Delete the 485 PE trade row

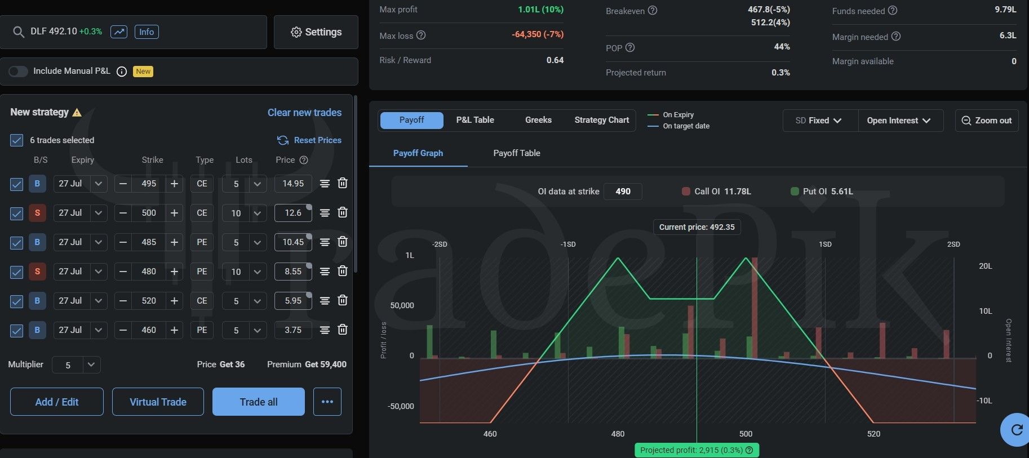tap(343, 242)
